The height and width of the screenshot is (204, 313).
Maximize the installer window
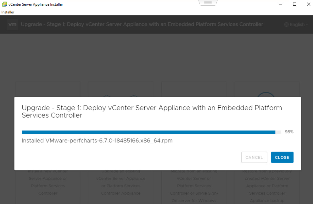pos(294,4)
